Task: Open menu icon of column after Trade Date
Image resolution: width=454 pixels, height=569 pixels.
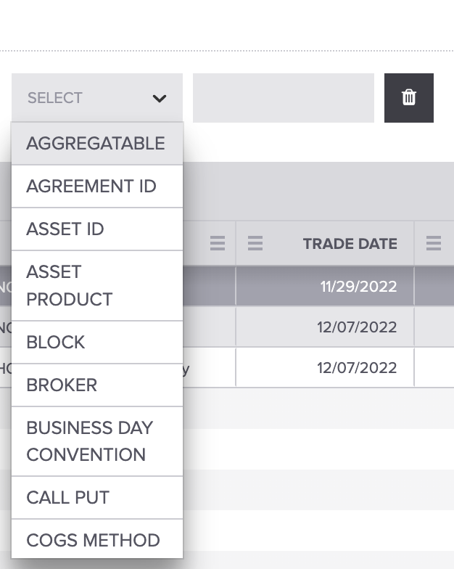Action: 434,244
